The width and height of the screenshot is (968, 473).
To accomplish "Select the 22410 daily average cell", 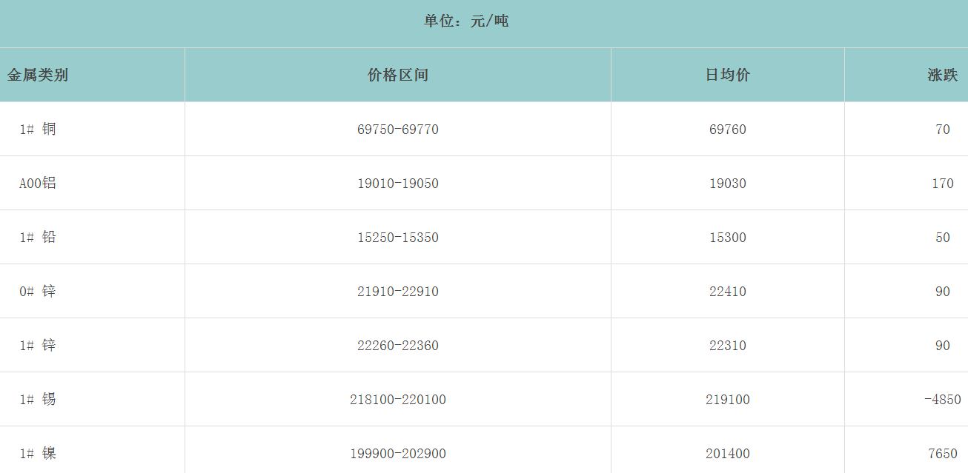I will coord(727,292).
